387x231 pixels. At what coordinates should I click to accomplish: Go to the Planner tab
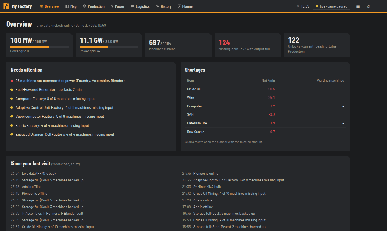(x=186, y=6)
